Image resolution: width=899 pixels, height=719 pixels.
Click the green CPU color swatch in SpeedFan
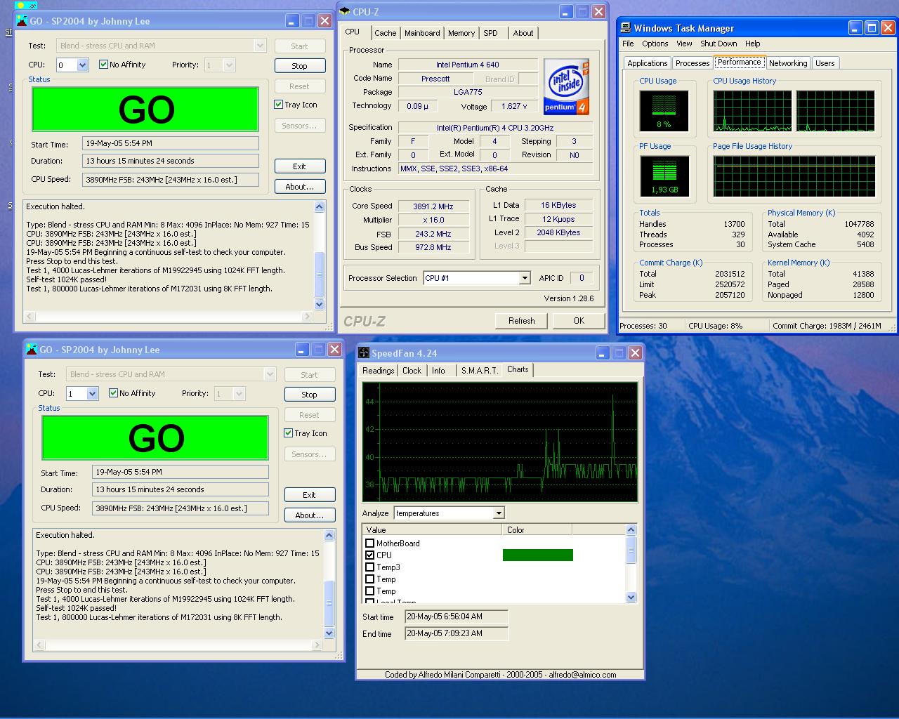pos(538,555)
